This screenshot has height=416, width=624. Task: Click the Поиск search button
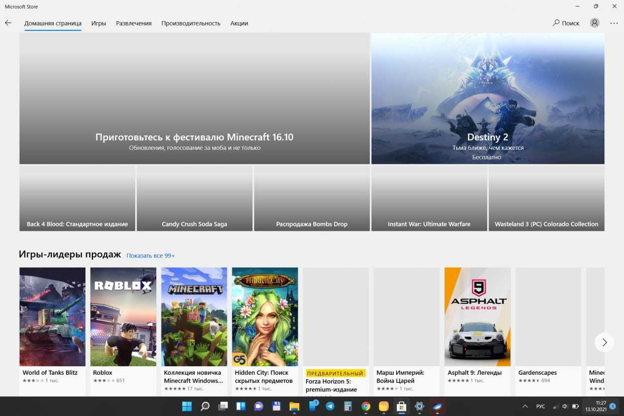click(566, 23)
